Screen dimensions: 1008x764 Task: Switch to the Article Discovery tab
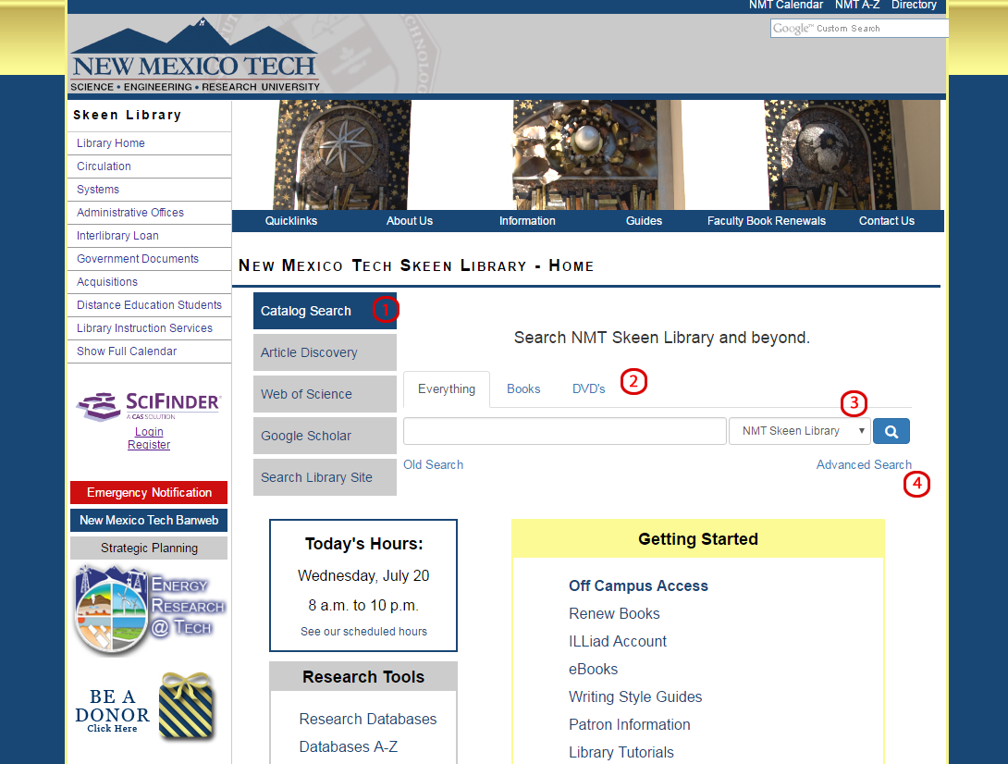coord(325,352)
